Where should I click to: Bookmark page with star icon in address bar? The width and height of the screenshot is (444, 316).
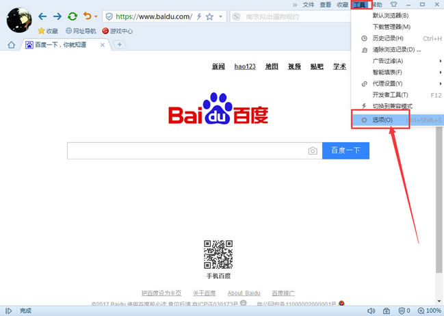(x=209, y=16)
